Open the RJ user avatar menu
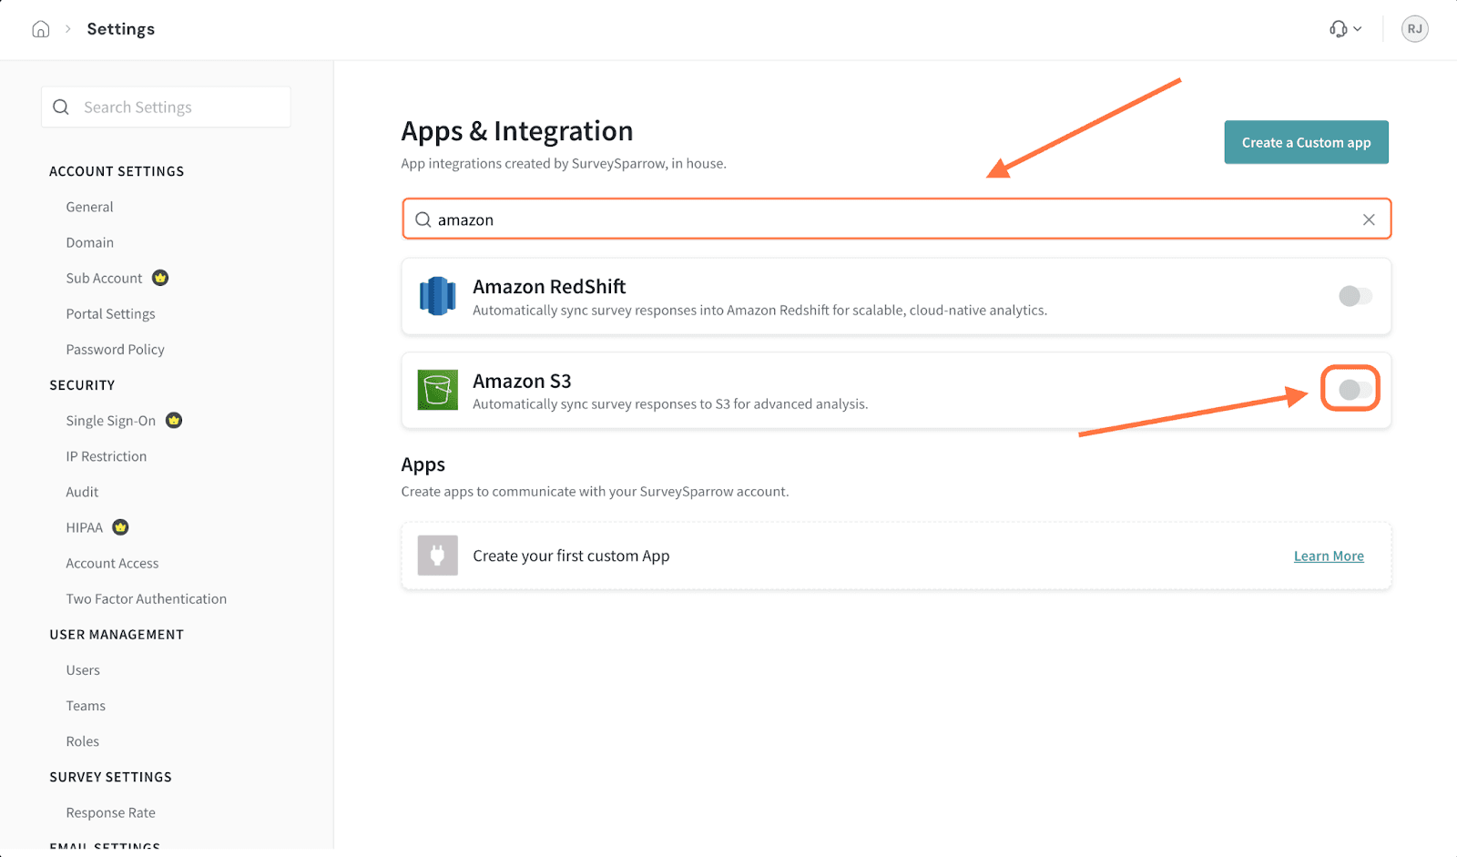 pos(1413,29)
